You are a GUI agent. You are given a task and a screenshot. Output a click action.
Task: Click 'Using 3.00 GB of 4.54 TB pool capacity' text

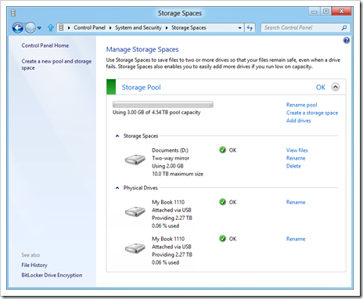(156, 113)
